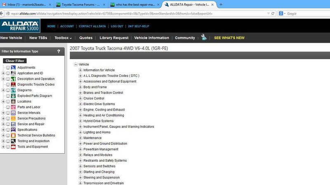The height and width of the screenshot is (185, 330).
Task: Click the Service and Repair icon
Action: click(x=13, y=124)
